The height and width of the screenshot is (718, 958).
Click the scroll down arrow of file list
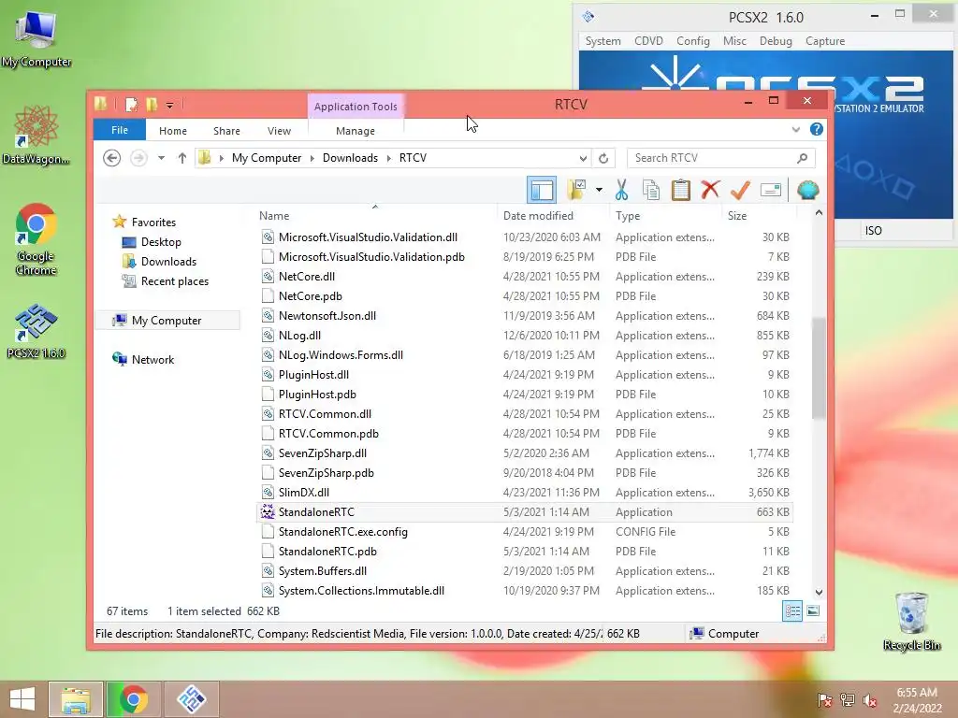point(819,592)
